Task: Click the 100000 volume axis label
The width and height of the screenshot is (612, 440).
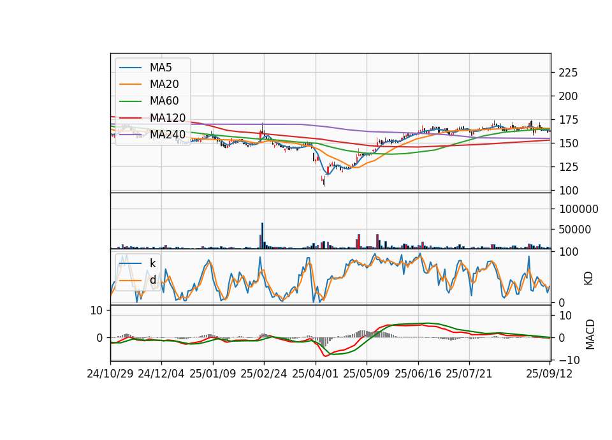Action: pos(578,209)
